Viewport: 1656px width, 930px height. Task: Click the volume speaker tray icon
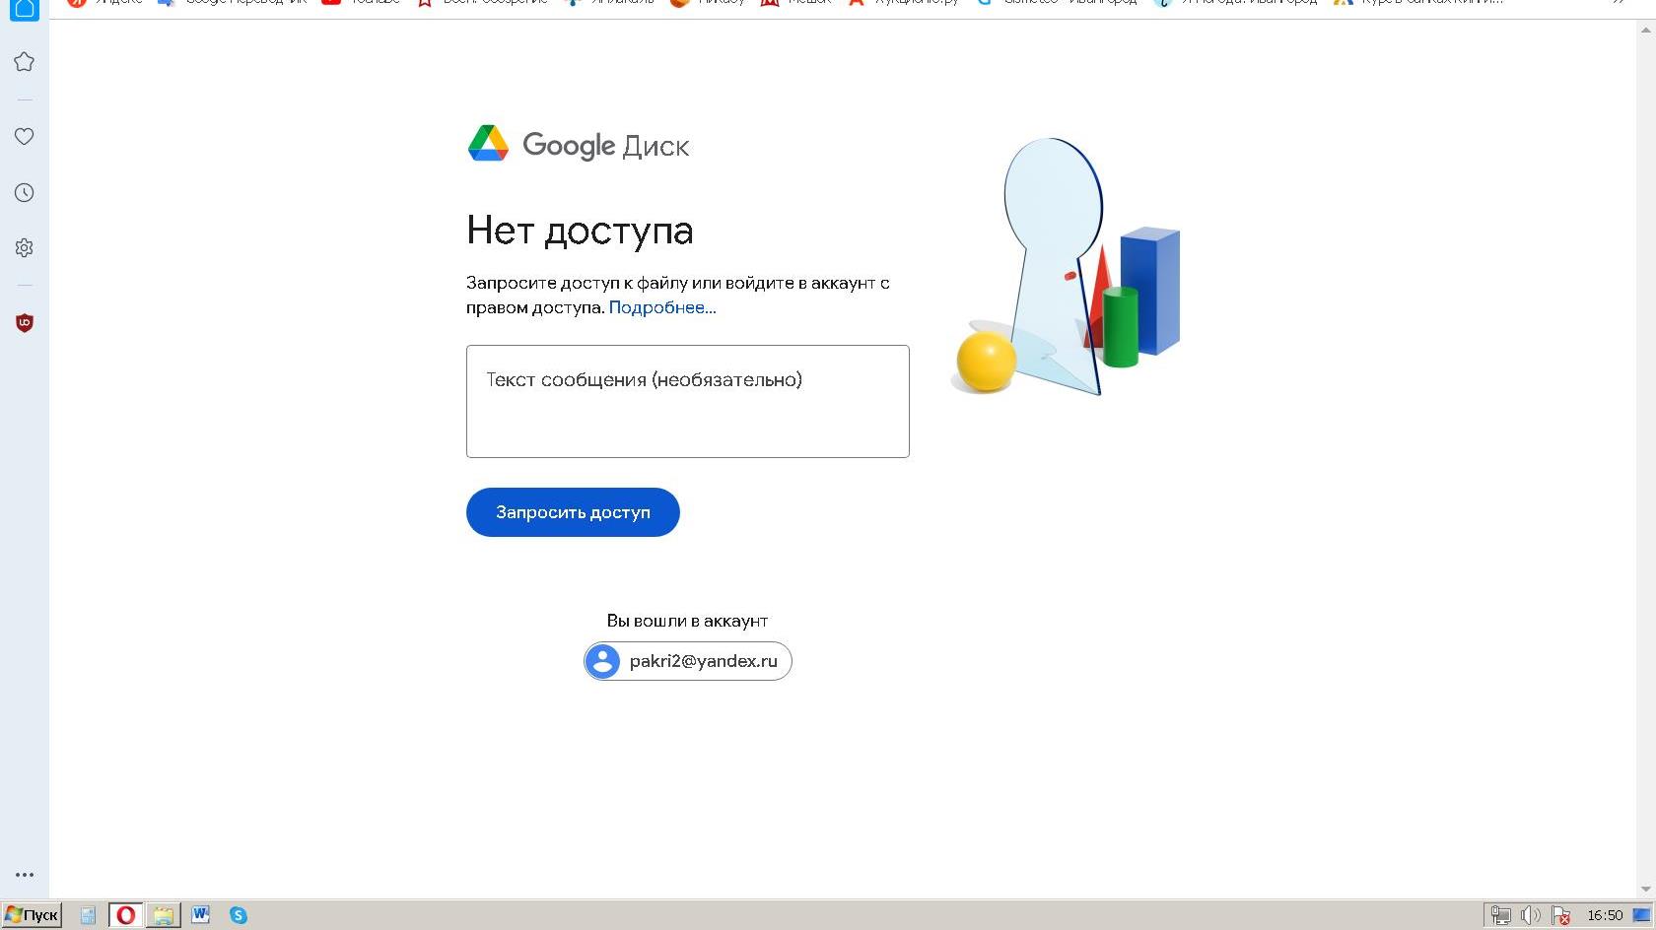[x=1531, y=915]
